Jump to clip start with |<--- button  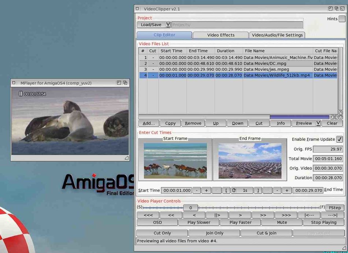coord(309,215)
